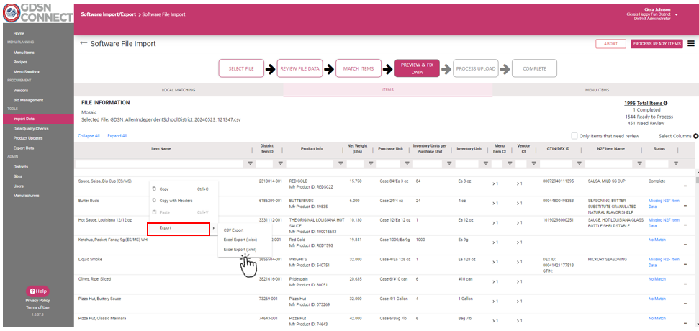The width and height of the screenshot is (699, 331).
Task: Open the Inventory Unit column filter icon
Action: click(x=485, y=163)
